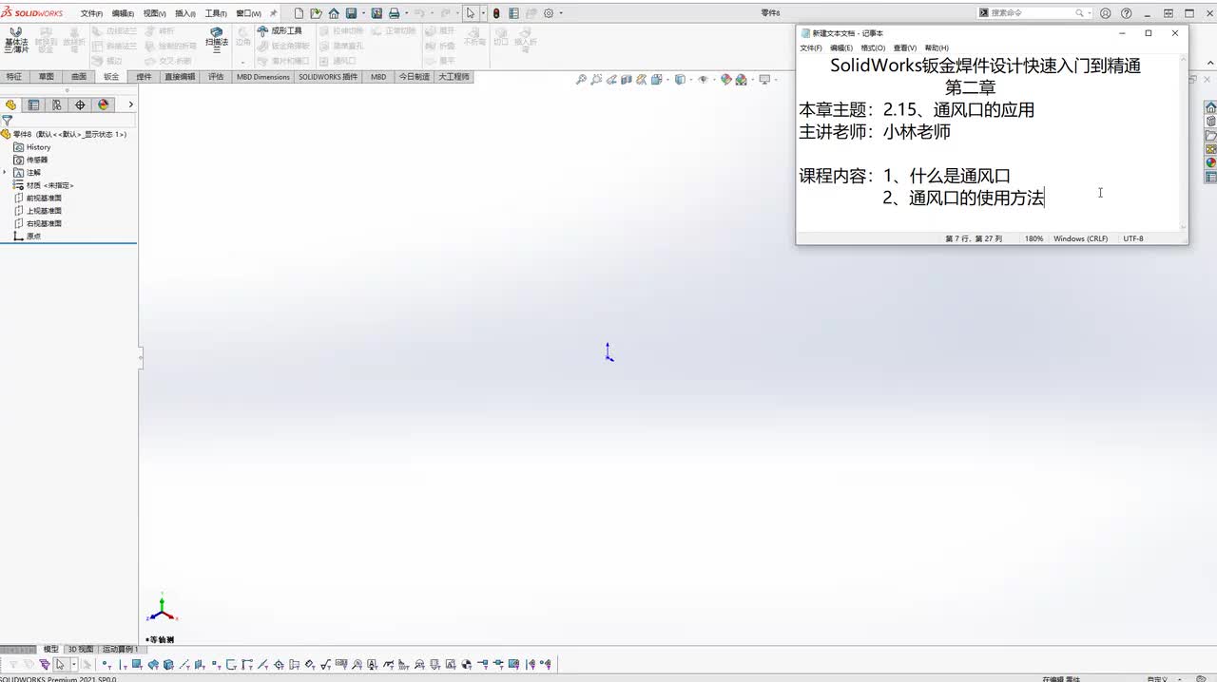Open the display style dropdown arrow

click(x=689, y=80)
